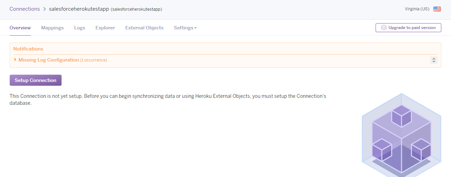The width and height of the screenshot is (451, 177).
Task: Click the breadcrumb chevron after Connections
Action: point(45,9)
